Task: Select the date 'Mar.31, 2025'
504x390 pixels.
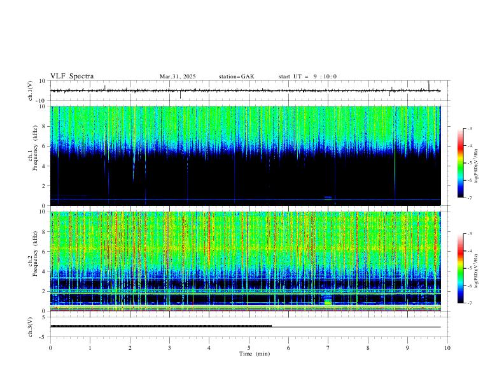Action: [x=178, y=76]
